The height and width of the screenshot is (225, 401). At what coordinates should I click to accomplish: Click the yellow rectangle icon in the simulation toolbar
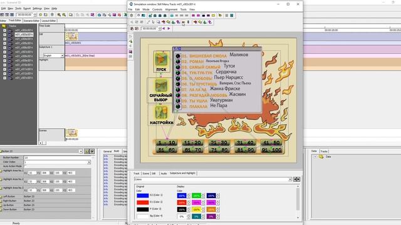(213, 16)
